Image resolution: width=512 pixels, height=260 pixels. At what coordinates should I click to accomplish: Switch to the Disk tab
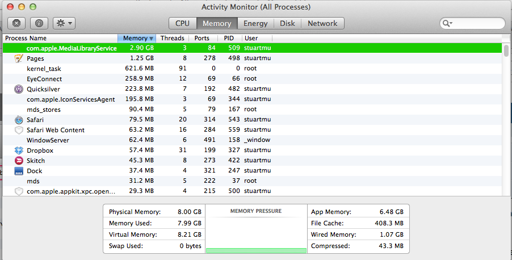(x=287, y=23)
